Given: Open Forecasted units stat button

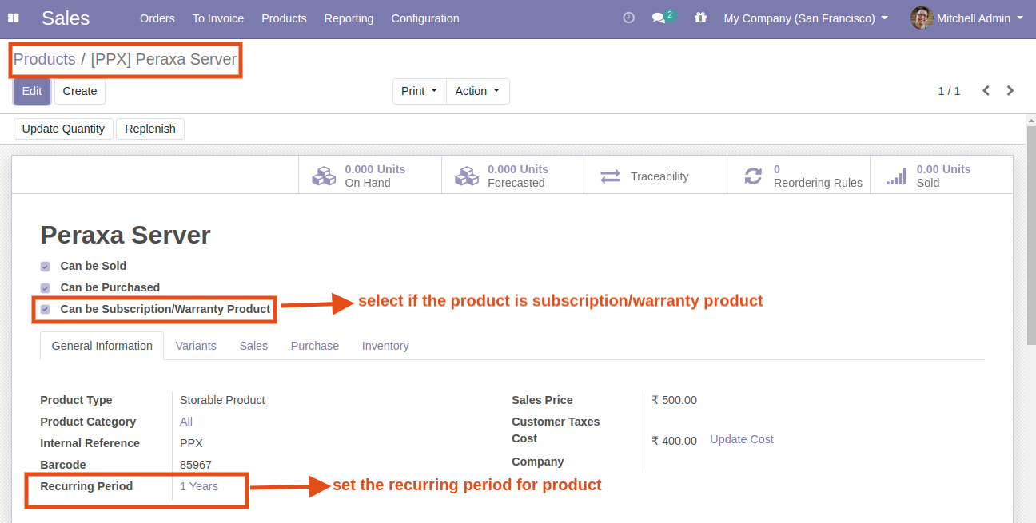Looking at the screenshot, I should tap(513, 176).
